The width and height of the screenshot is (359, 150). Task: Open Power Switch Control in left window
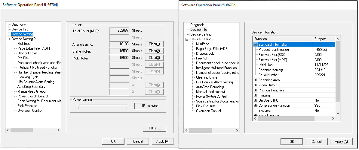33,96
